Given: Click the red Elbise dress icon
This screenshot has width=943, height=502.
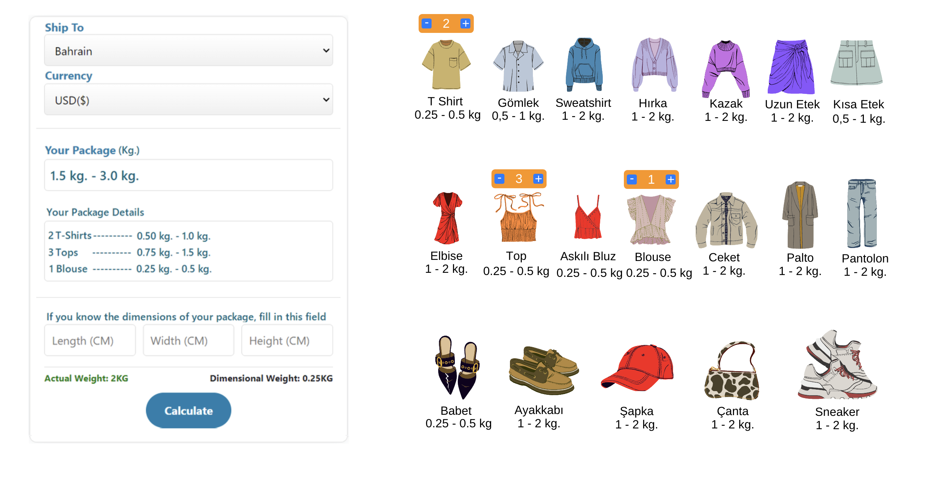Looking at the screenshot, I should click(447, 218).
